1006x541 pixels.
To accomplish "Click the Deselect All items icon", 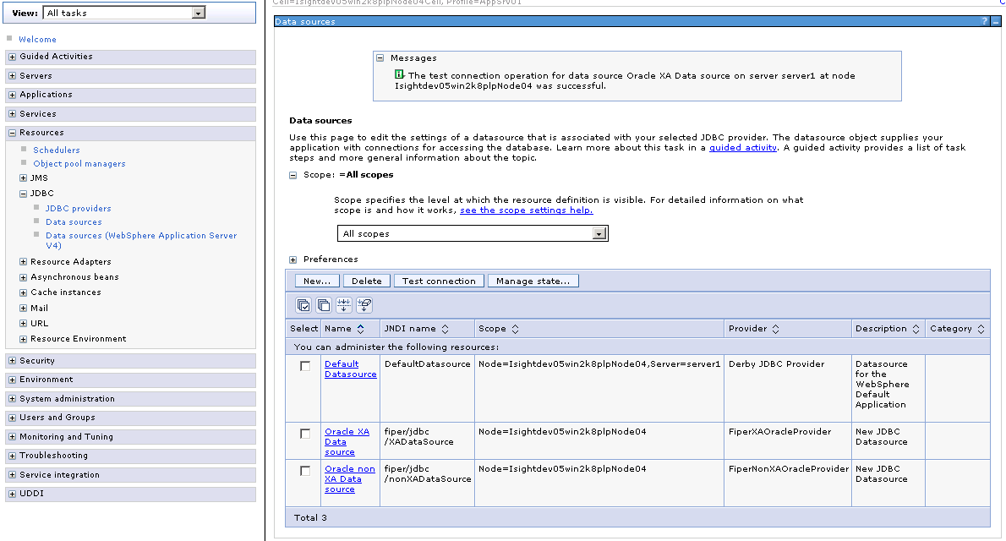I will 324,305.
